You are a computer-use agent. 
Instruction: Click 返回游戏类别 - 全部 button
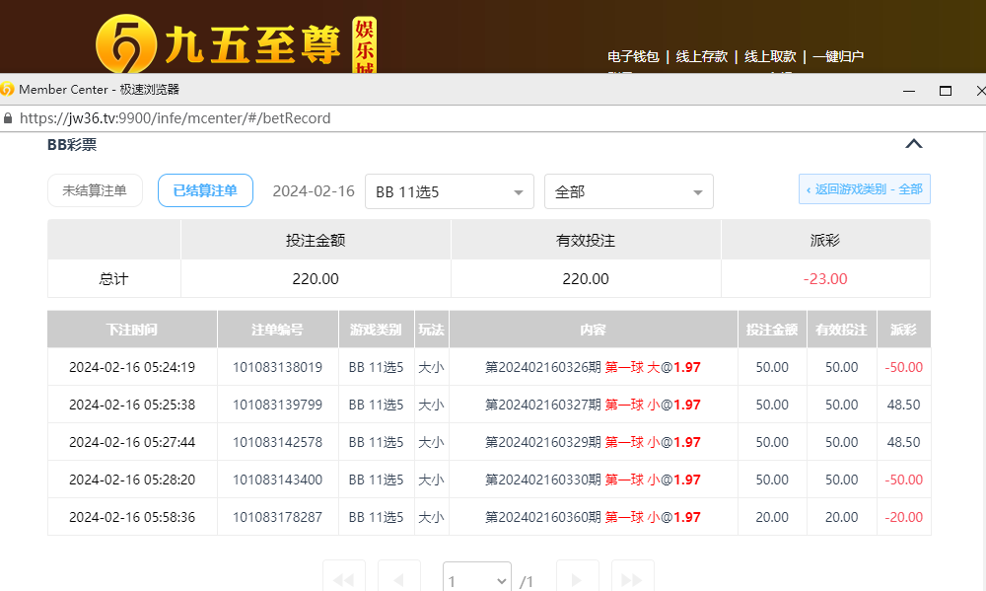pyautogui.click(x=864, y=189)
